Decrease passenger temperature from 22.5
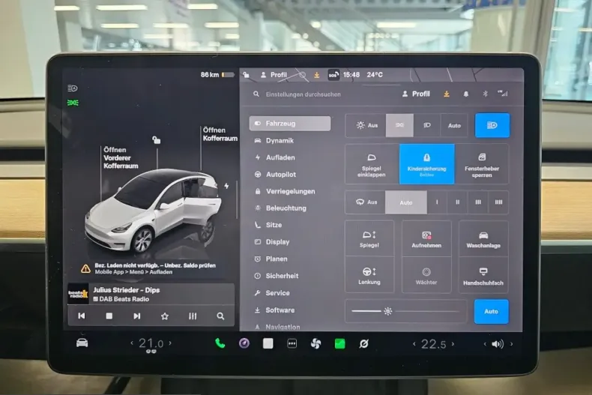Viewport: 592px width, 395px height. (x=414, y=344)
